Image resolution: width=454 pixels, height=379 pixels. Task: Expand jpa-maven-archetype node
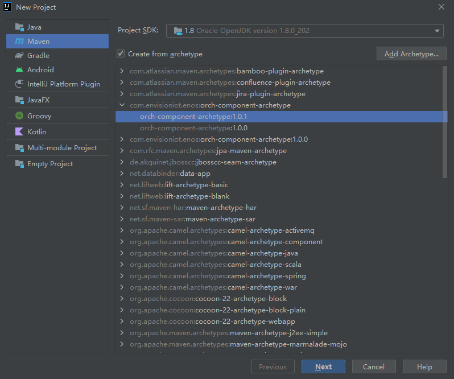click(122, 151)
